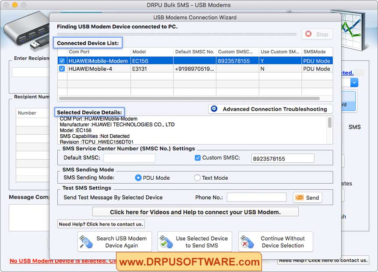Click the horizontal scrollbar under the device list
Screen dimensions: 378x272
point(189,98)
